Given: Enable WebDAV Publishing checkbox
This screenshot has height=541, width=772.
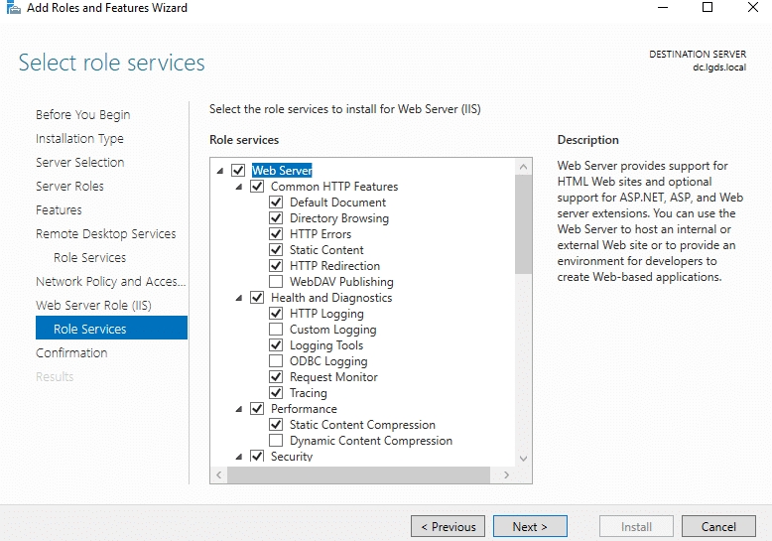Looking at the screenshot, I should (x=276, y=282).
